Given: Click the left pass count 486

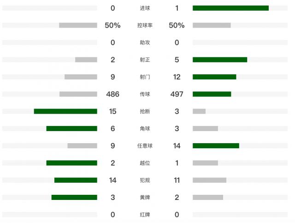Looking at the screenshot, I should (x=112, y=94).
